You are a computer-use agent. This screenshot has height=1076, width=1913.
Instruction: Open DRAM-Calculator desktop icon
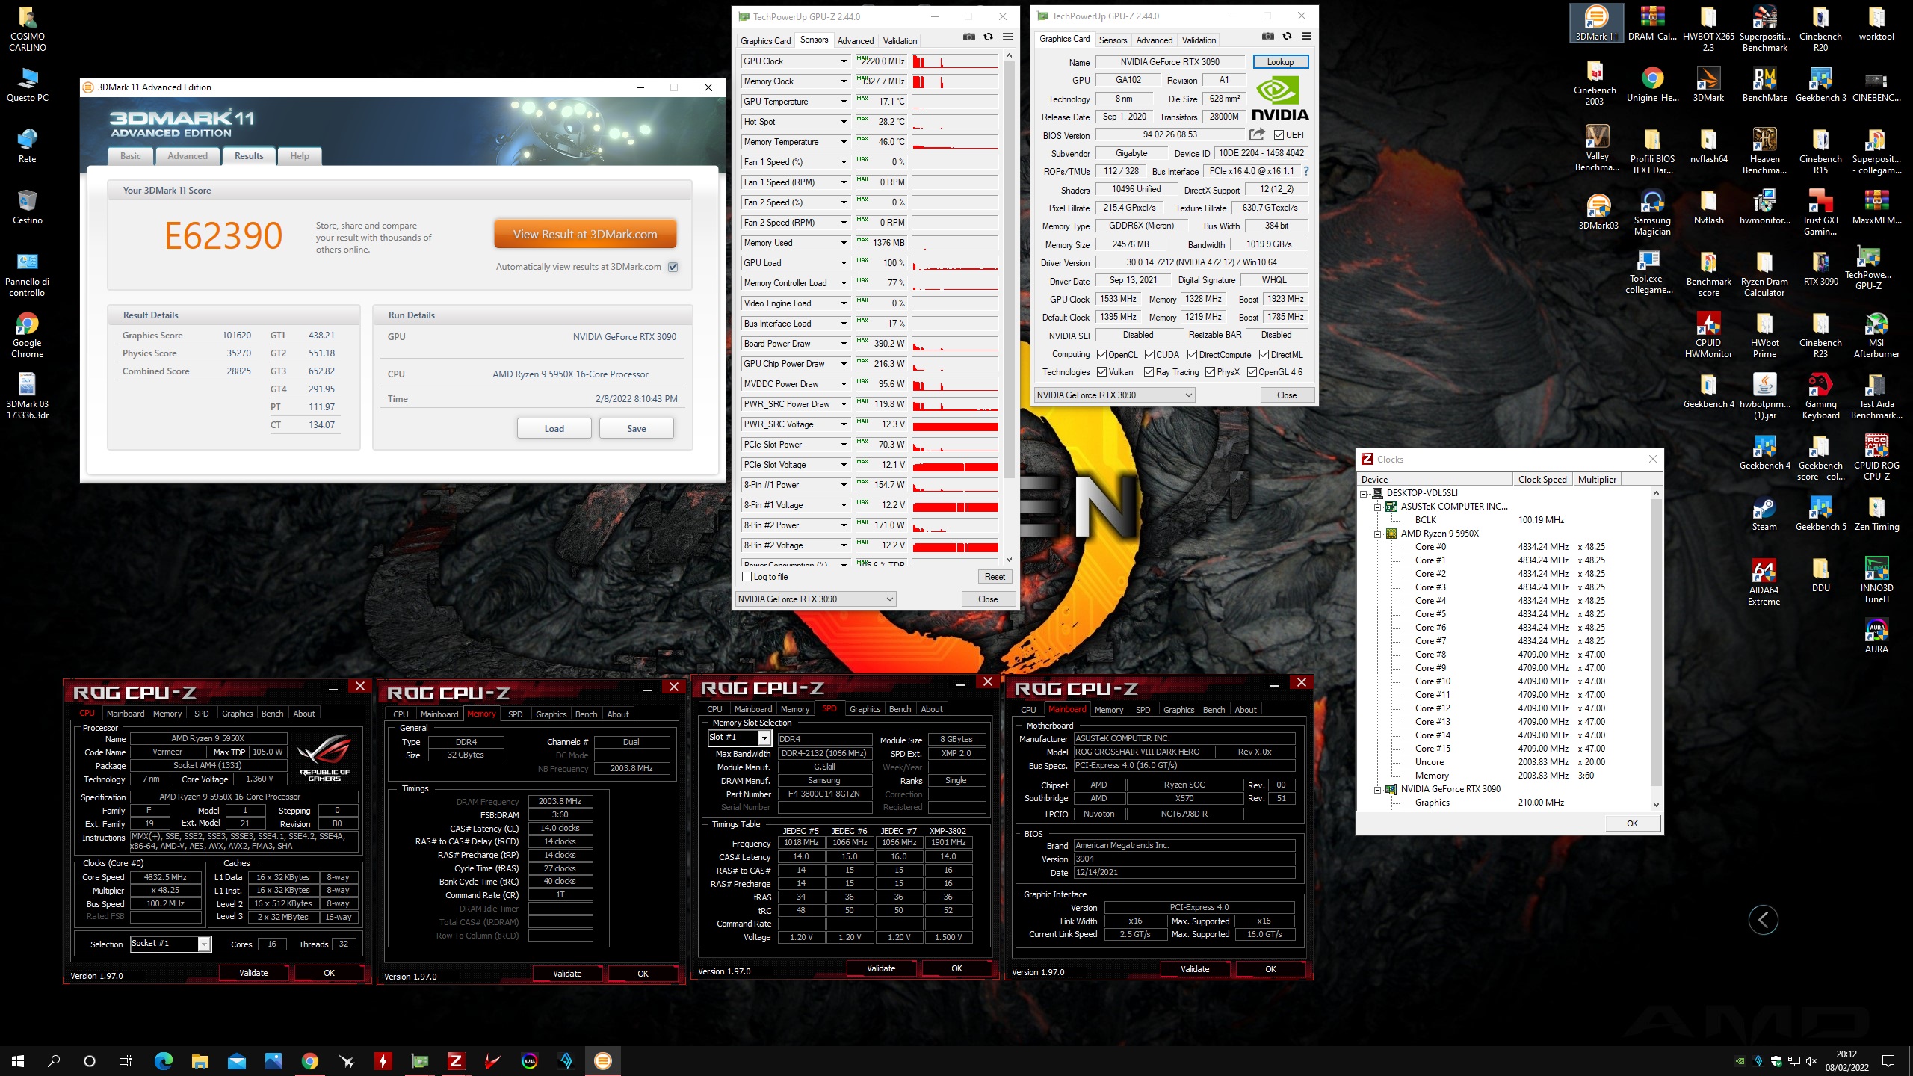(x=1652, y=23)
